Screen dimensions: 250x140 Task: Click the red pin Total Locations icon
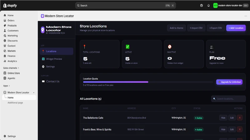(x=84, y=47)
